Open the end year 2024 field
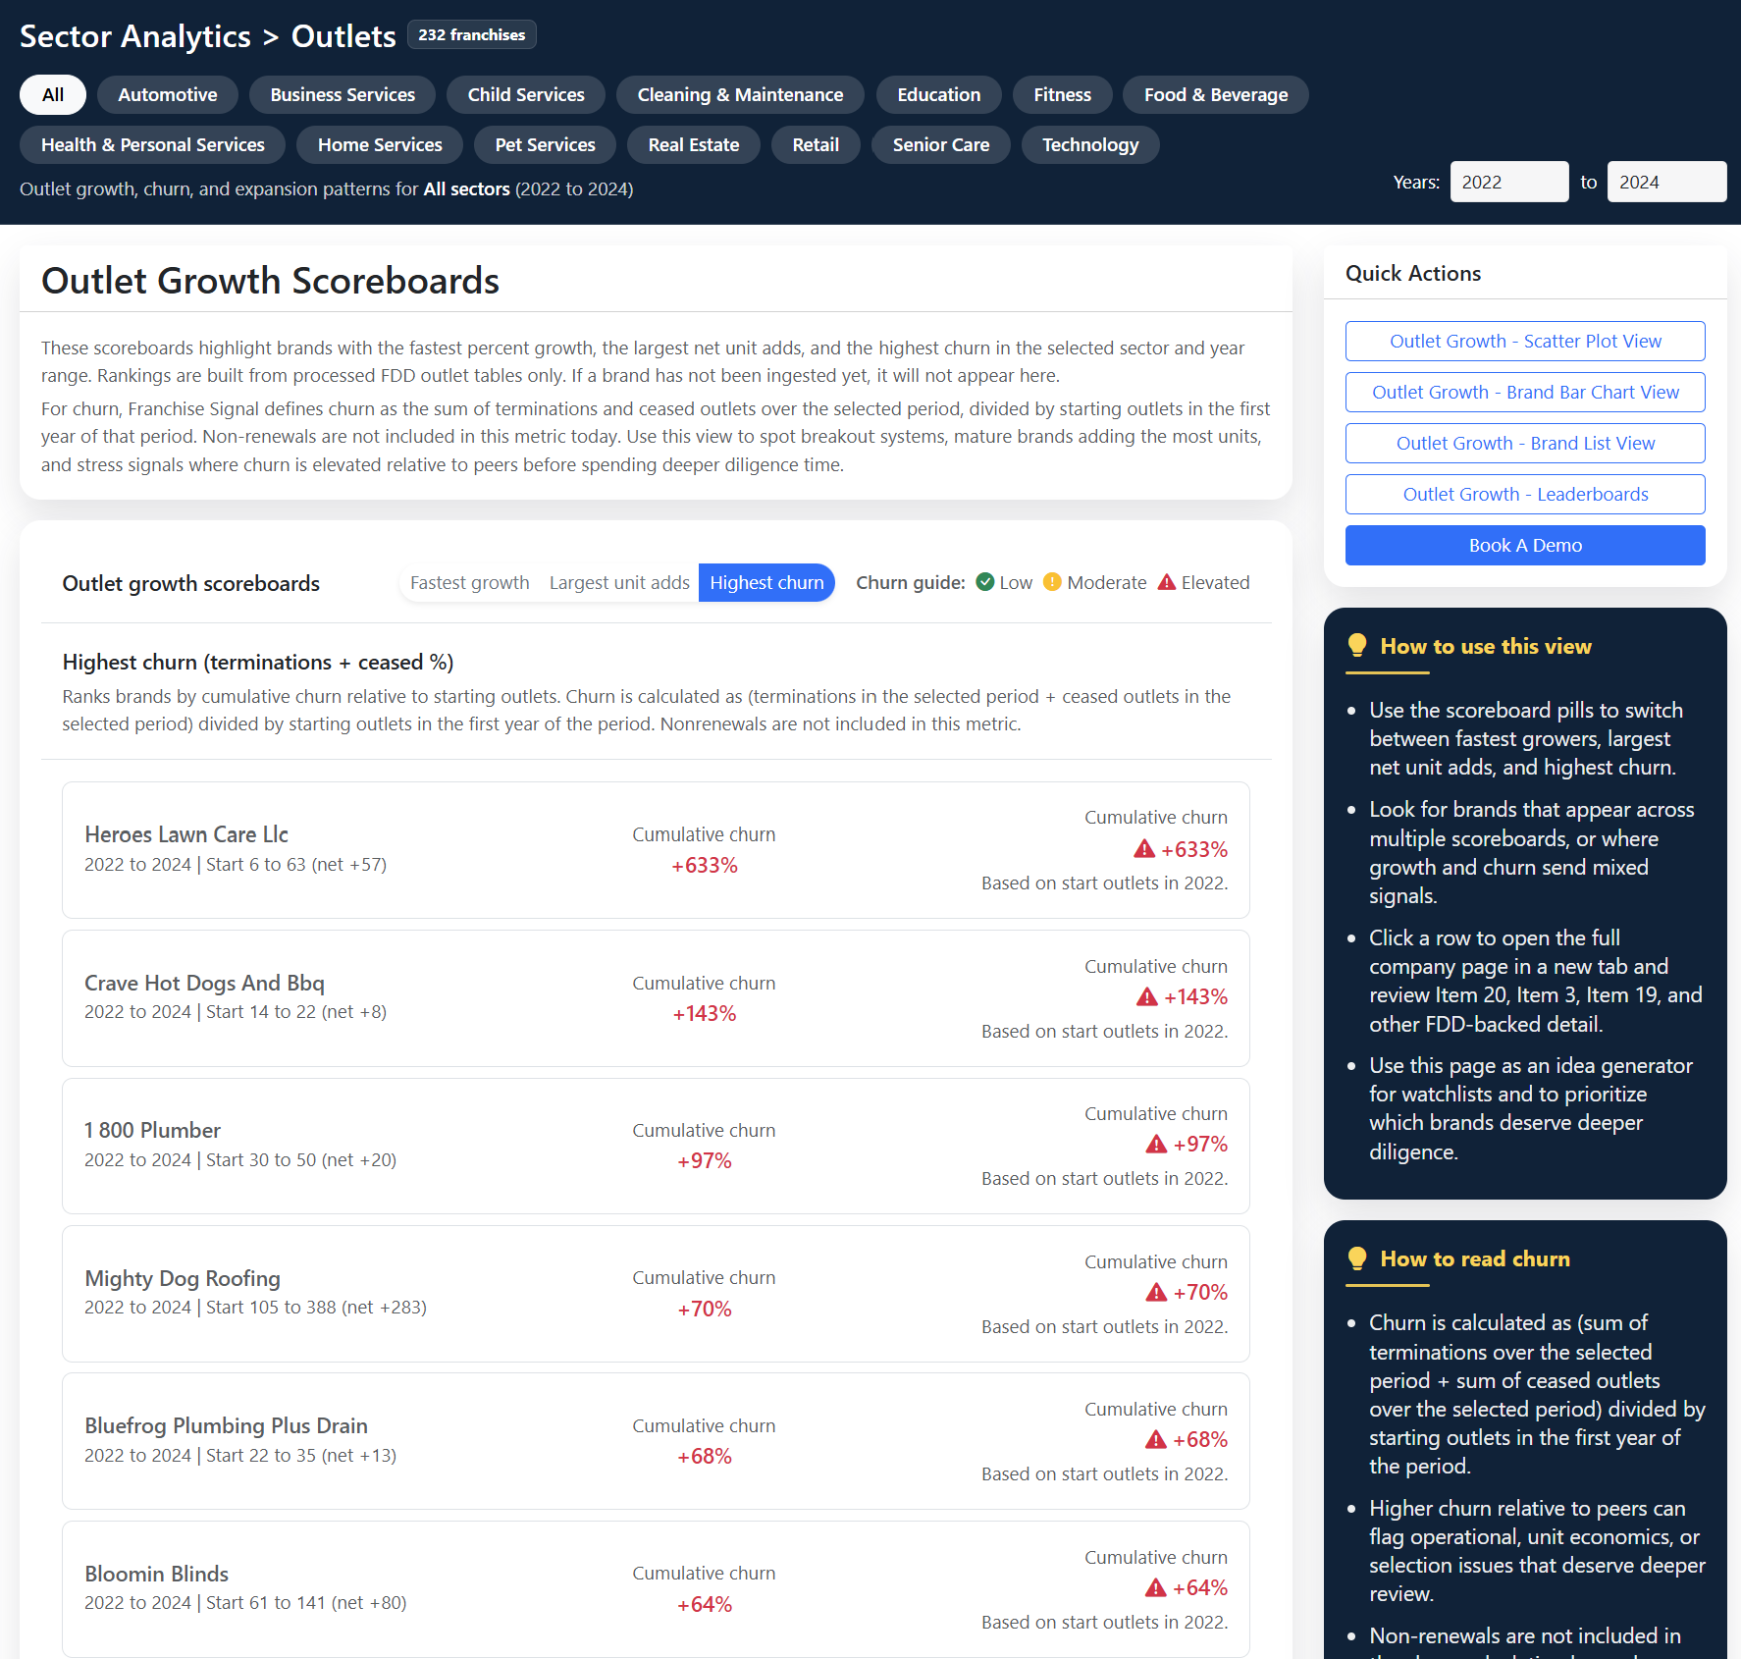Viewport: 1741px width, 1659px height. pos(1666,182)
